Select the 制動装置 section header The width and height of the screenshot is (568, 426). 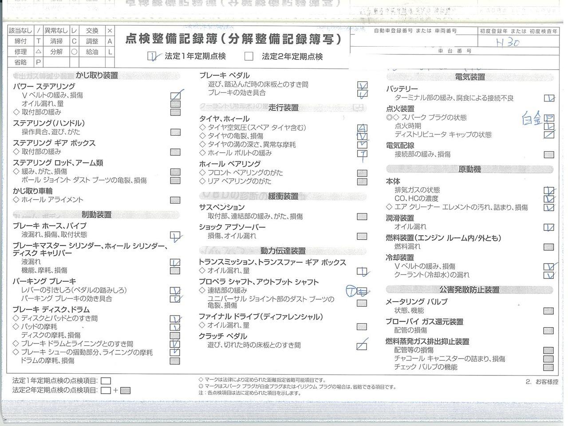click(x=97, y=215)
